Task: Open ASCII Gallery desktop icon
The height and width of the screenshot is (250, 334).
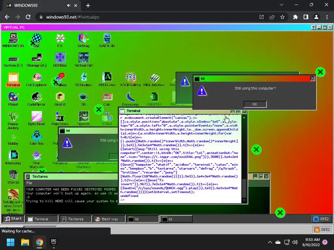Action: (130, 80)
